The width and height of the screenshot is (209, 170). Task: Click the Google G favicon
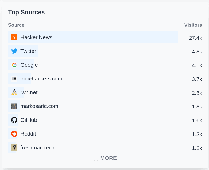click(14, 65)
